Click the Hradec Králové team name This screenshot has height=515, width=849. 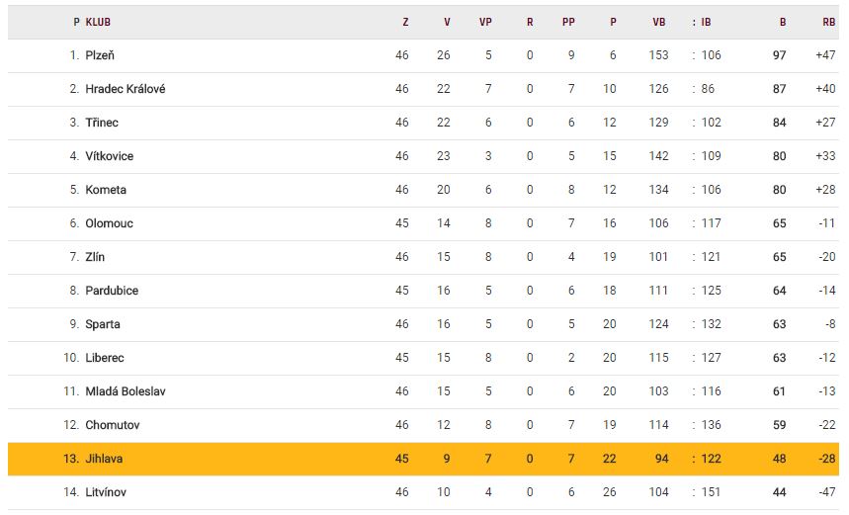tap(126, 89)
